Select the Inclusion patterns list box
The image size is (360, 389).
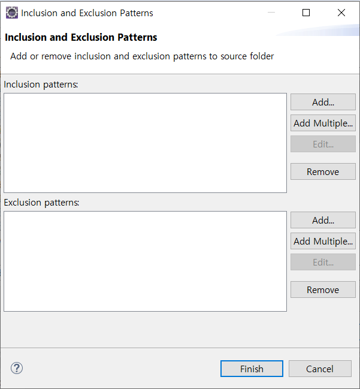point(146,143)
